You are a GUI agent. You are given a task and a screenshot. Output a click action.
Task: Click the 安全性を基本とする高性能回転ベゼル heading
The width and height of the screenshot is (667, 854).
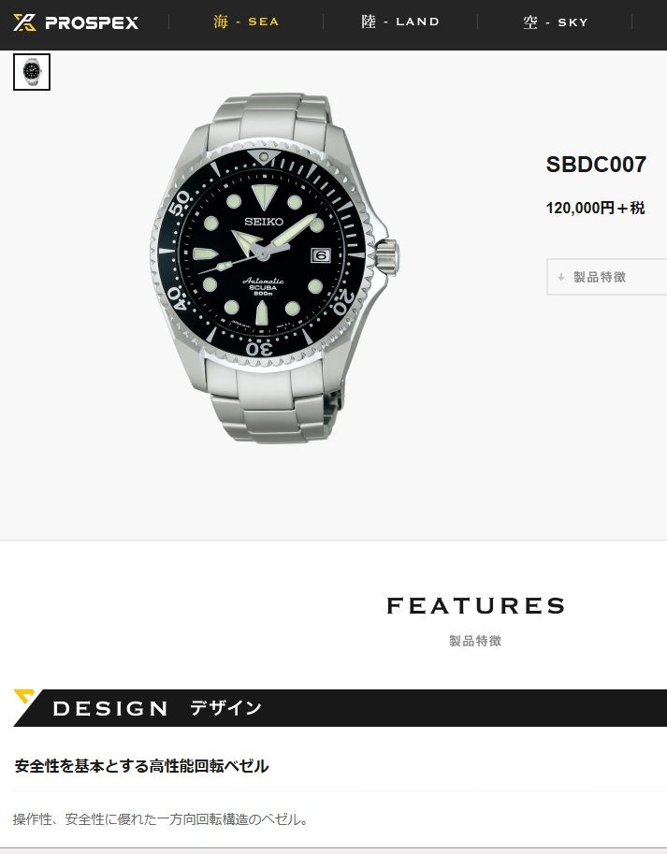tap(141, 766)
